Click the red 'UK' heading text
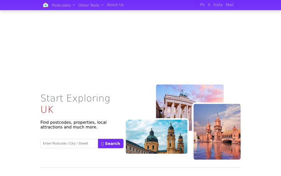 pyautogui.click(x=47, y=110)
